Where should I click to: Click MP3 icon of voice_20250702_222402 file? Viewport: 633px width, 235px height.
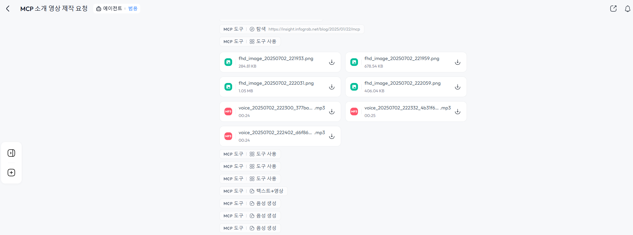pos(228,136)
